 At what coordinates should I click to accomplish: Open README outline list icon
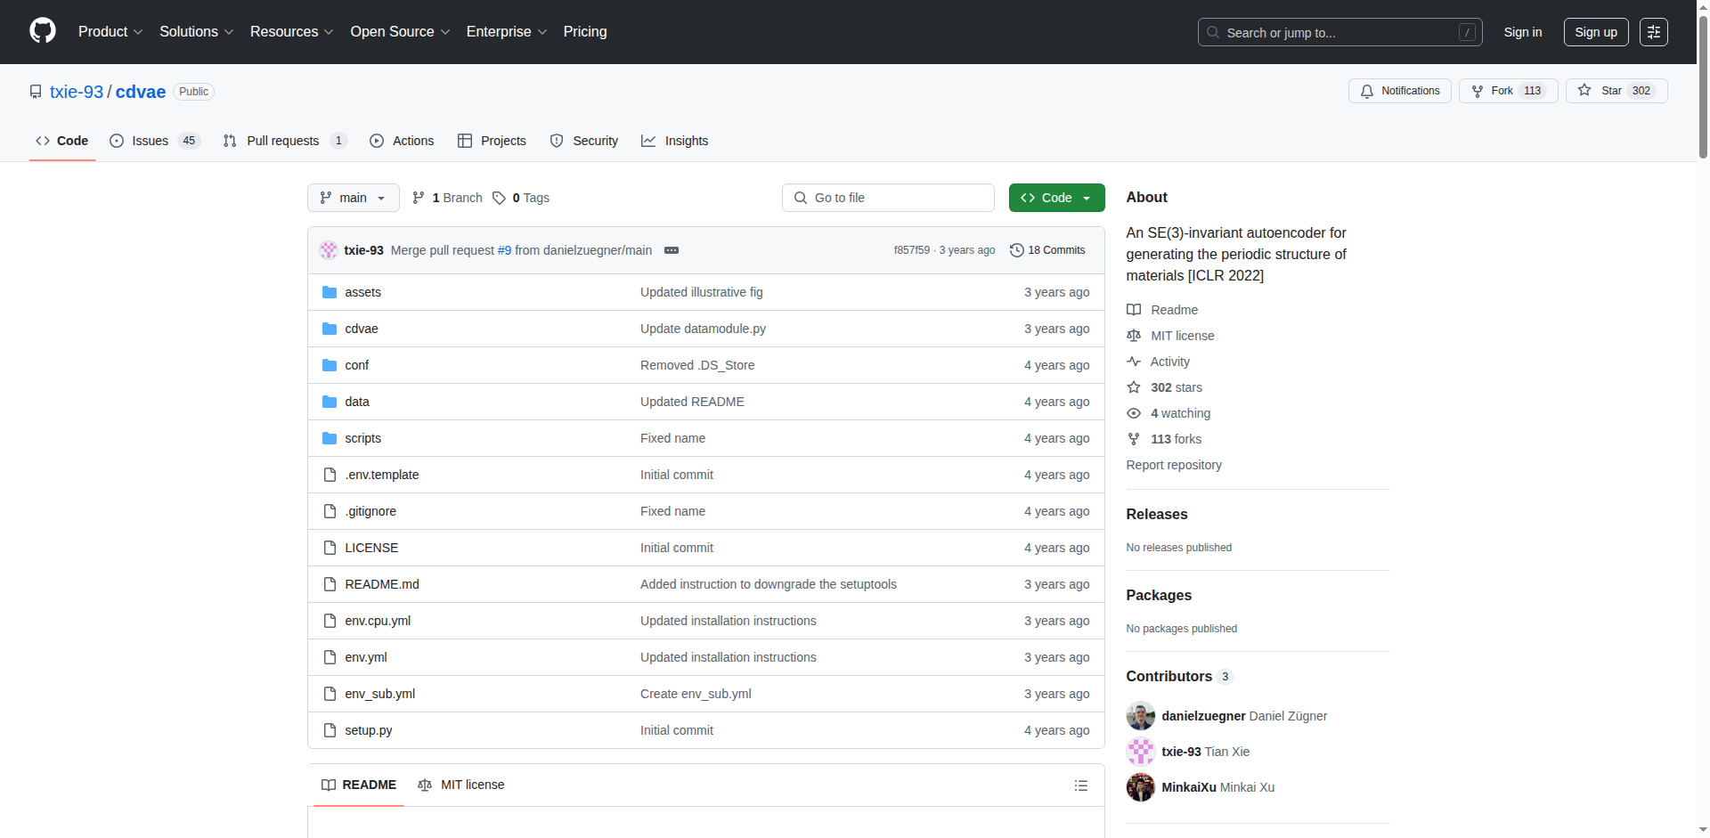coord(1081,785)
